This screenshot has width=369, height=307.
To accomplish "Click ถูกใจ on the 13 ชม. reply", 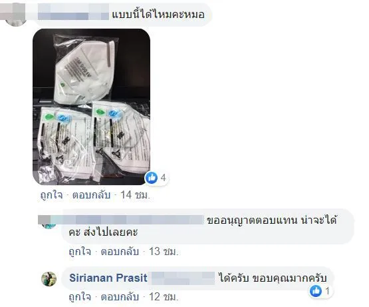I will tap(80, 252).
